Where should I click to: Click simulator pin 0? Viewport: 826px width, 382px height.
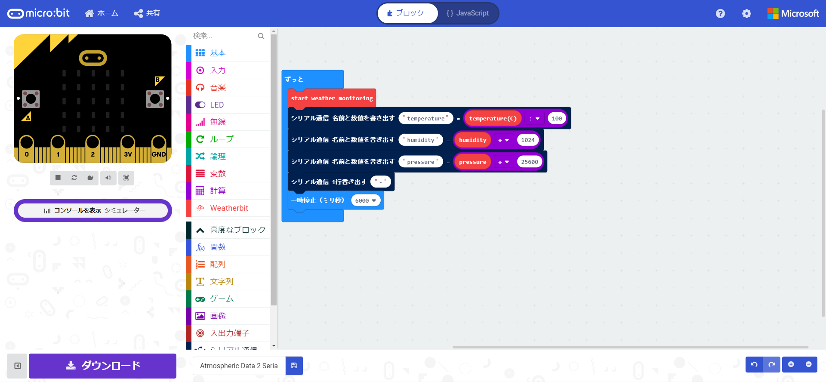(27, 148)
